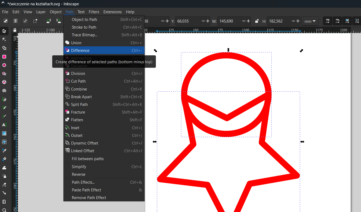Choose Difference from Path menu
The image size is (361, 212).
point(104,50)
